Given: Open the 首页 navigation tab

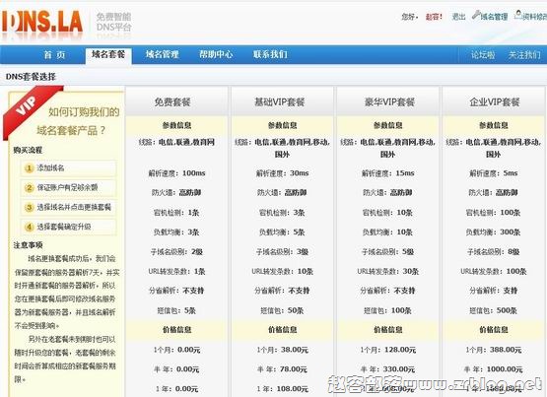Looking at the screenshot, I should coord(54,55).
